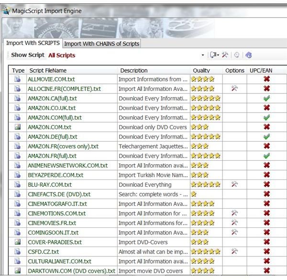
Task: Select the CSFD.CZ.txt script
Action: click(x=44, y=252)
